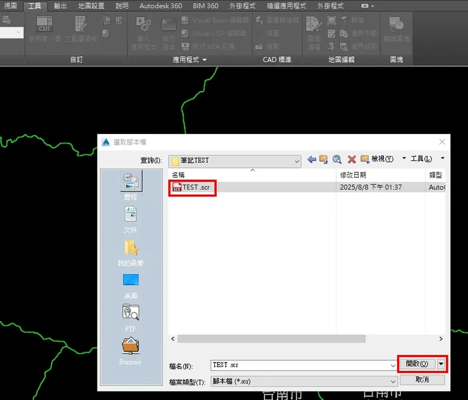Screen dimensions: 468x400
Task: Open the Favorites (我的最愛) shortcut
Action: pyautogui.click(x=130, y=253)
